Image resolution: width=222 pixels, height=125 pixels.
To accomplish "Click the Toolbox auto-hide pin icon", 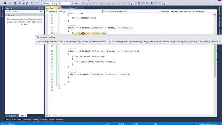I will [x=40, y=8].
